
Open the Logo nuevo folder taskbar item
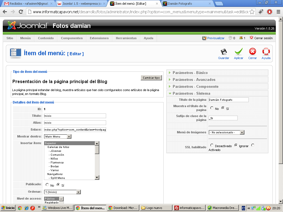click(x=156, y=208)
